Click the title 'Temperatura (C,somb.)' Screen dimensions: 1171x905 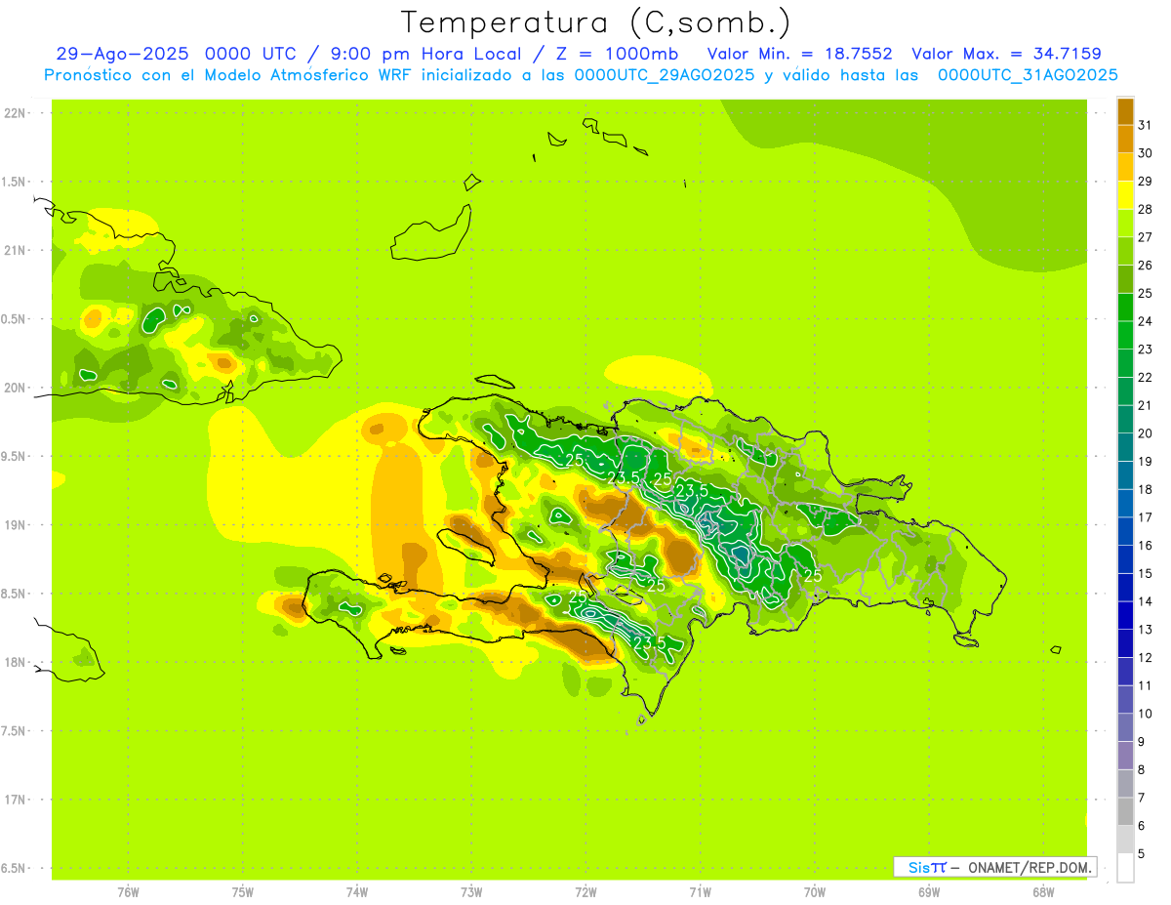coord(595,21)
